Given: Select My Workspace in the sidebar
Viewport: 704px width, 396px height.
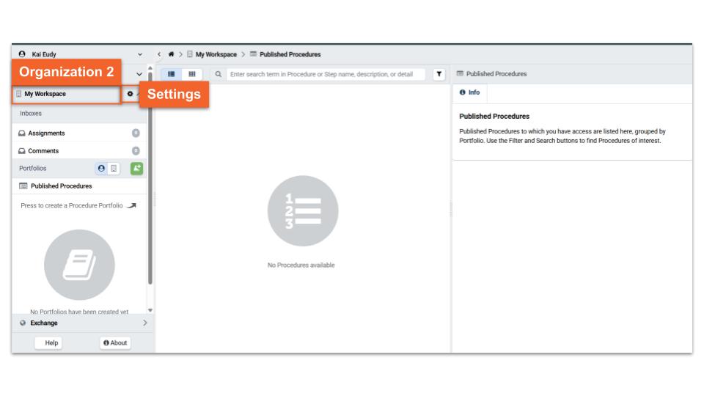Looking at the screenshot, I should (67, 95).
